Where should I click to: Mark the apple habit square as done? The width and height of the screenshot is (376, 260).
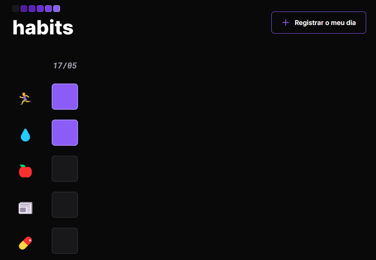click(65, 169)
